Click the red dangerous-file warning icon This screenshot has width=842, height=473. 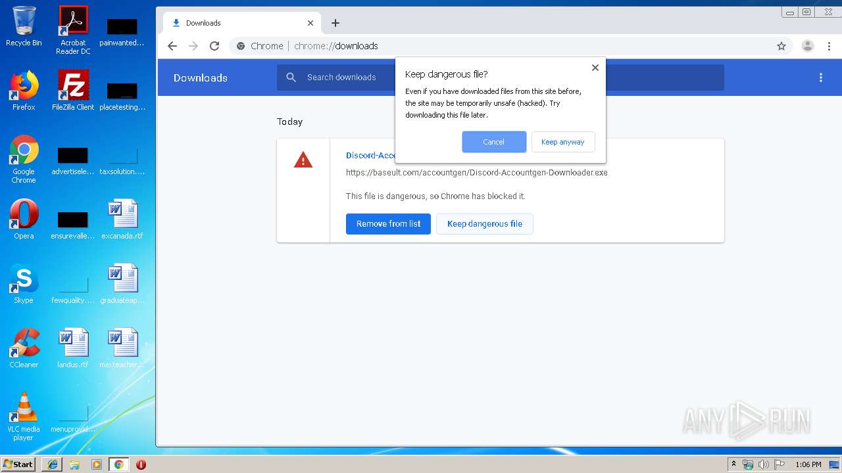coord(303,160)
